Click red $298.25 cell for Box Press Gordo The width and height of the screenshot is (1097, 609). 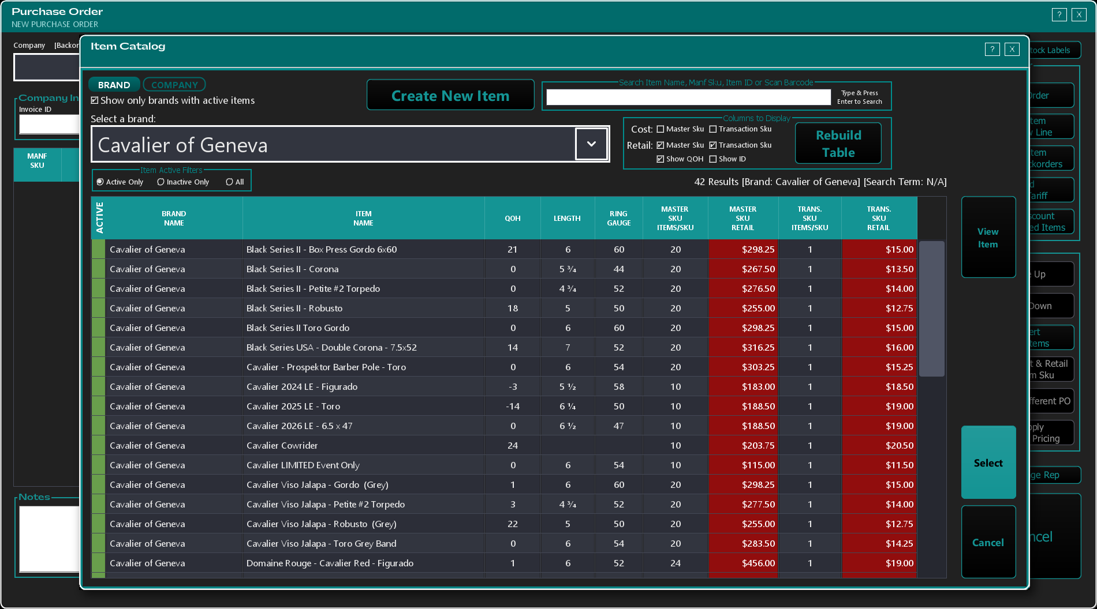click(x=743, y=249)
